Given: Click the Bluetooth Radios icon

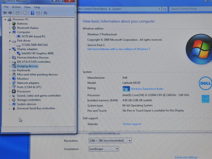Looking at the screenshot, I should 14,28.
